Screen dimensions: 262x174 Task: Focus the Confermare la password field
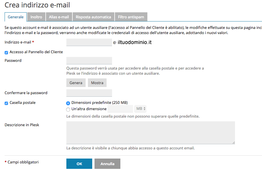click(89, 93)
